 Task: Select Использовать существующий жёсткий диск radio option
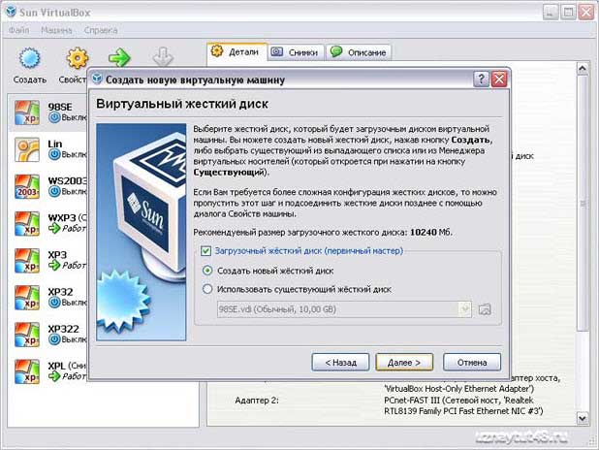pos(207,289)
